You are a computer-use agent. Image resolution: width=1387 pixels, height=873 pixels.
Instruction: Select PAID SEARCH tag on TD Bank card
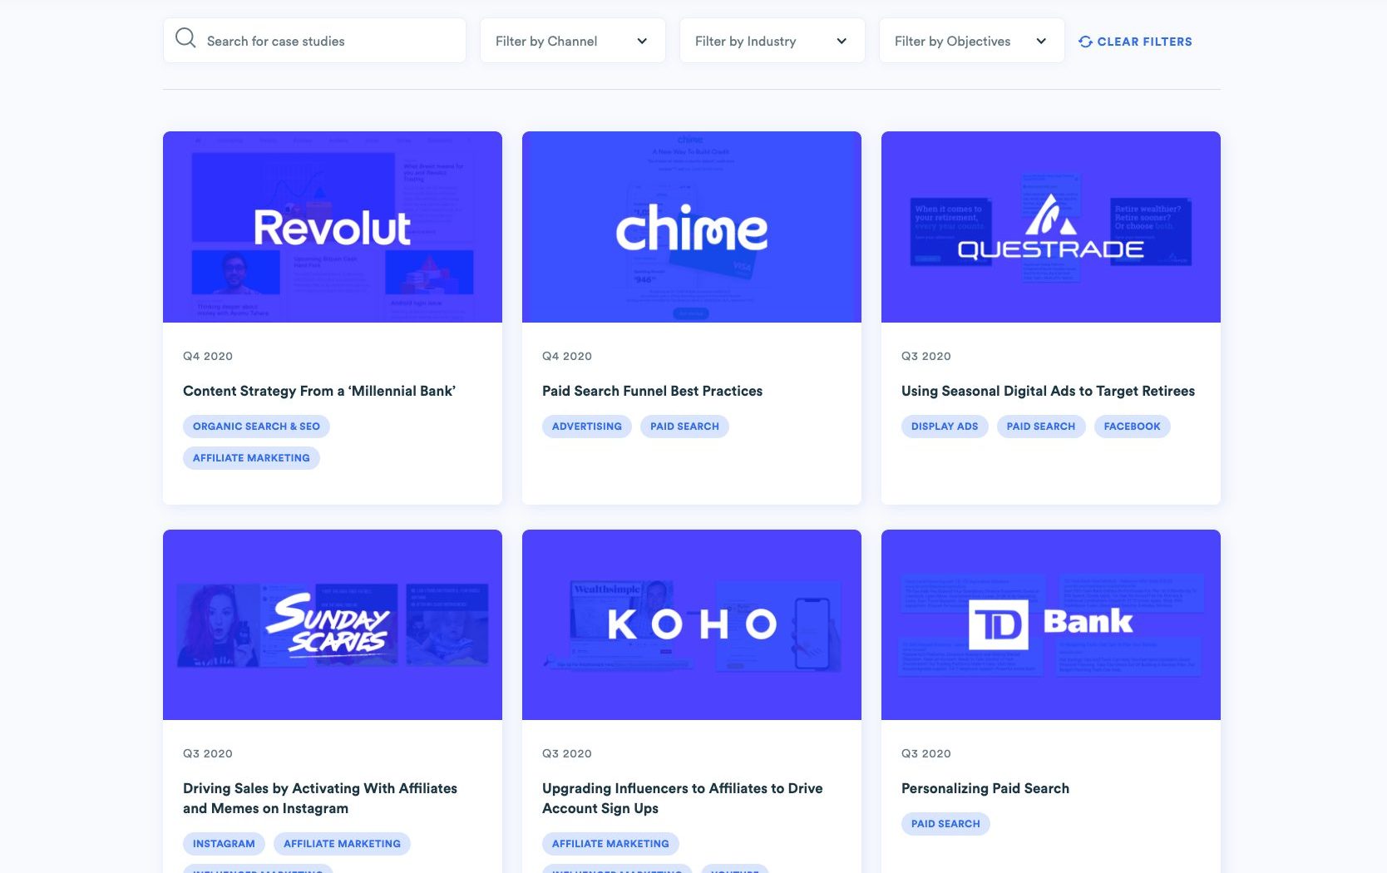tap(945, 824)
